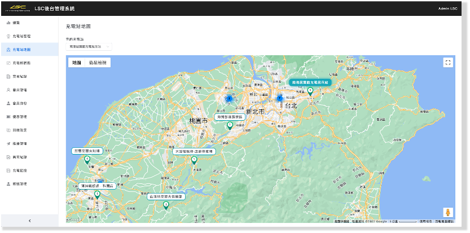Collapse the sidebar with the left chevron
Viewport: 470px width, 233px height.
pyautogui.click(x=29, y=221)
